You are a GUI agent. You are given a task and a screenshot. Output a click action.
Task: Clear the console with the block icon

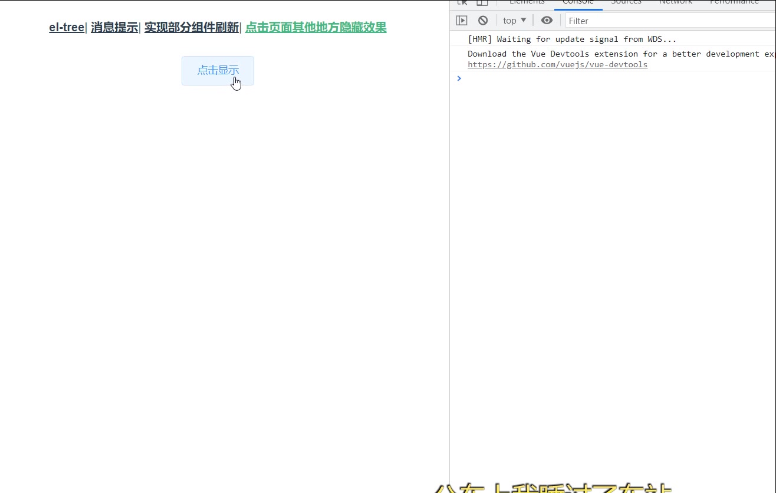(x=483, y=21)
